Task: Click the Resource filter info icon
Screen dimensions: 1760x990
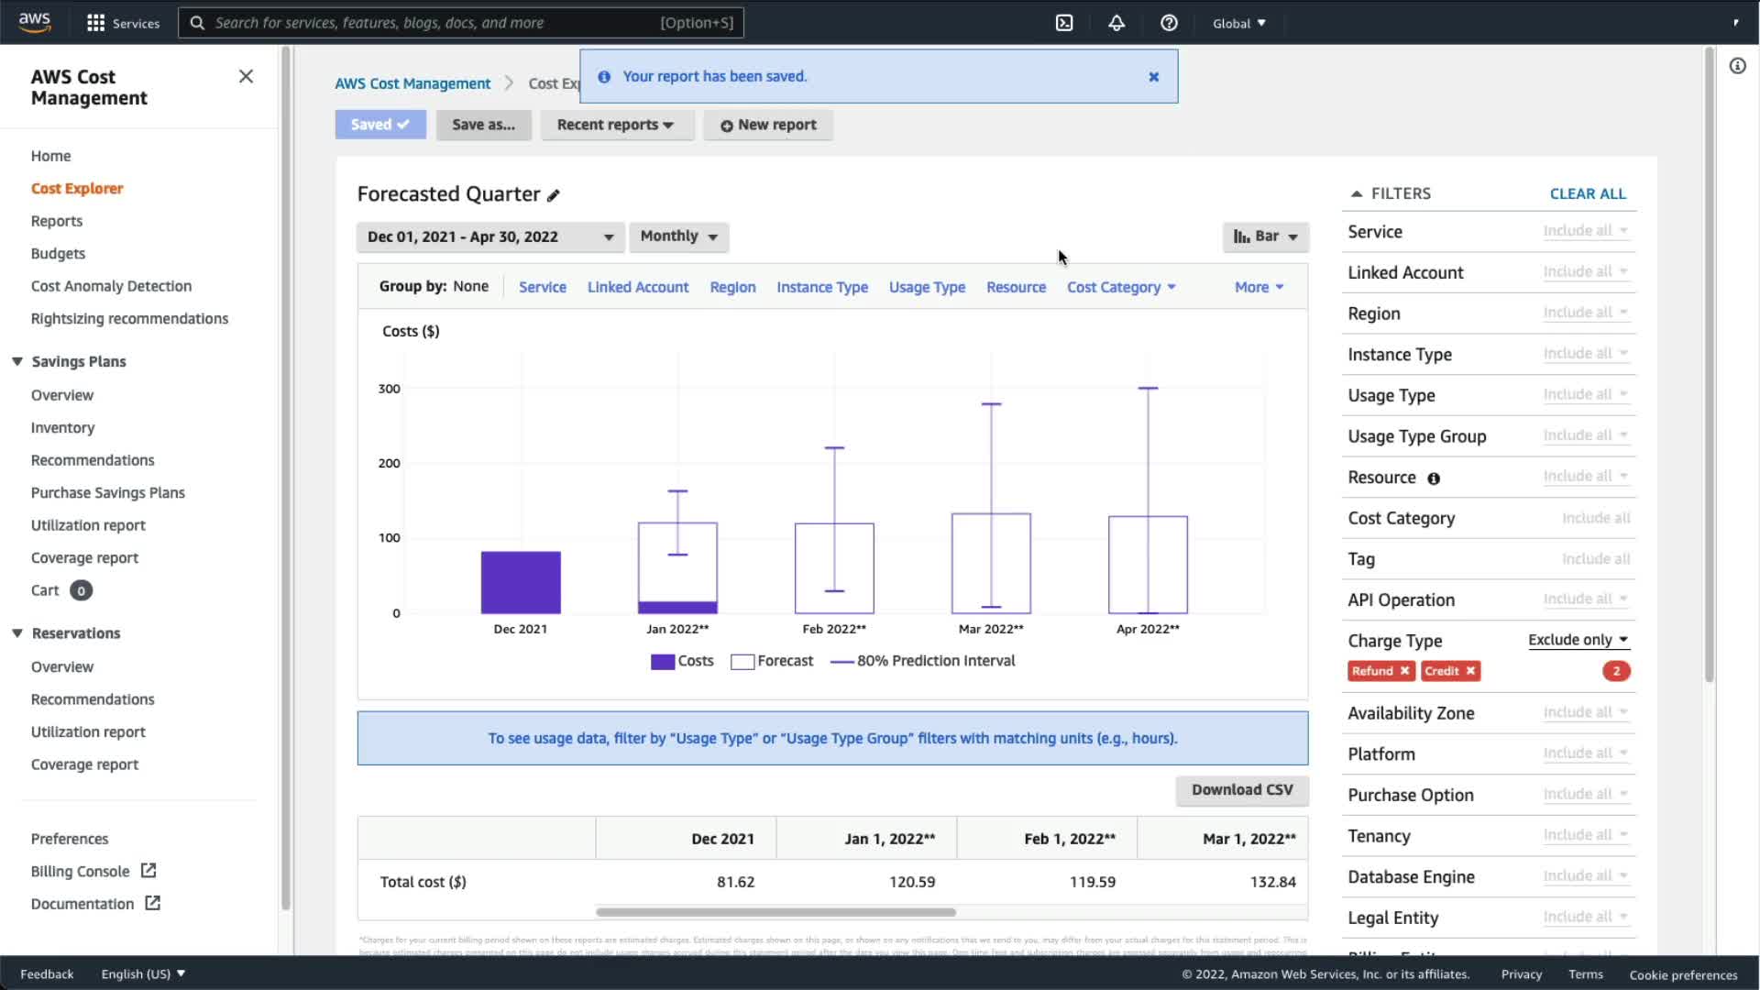Action: 1434,478
